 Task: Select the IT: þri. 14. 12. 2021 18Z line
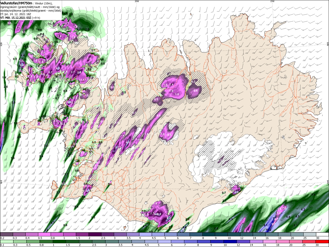click(15, 14)
